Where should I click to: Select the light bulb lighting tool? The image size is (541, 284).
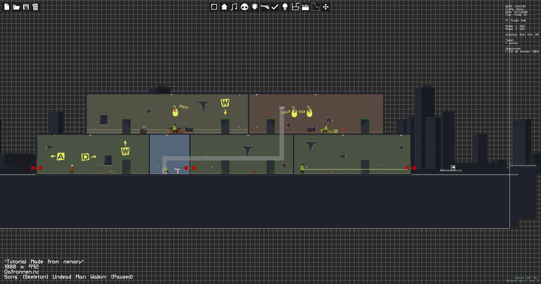tap(285, 7)
